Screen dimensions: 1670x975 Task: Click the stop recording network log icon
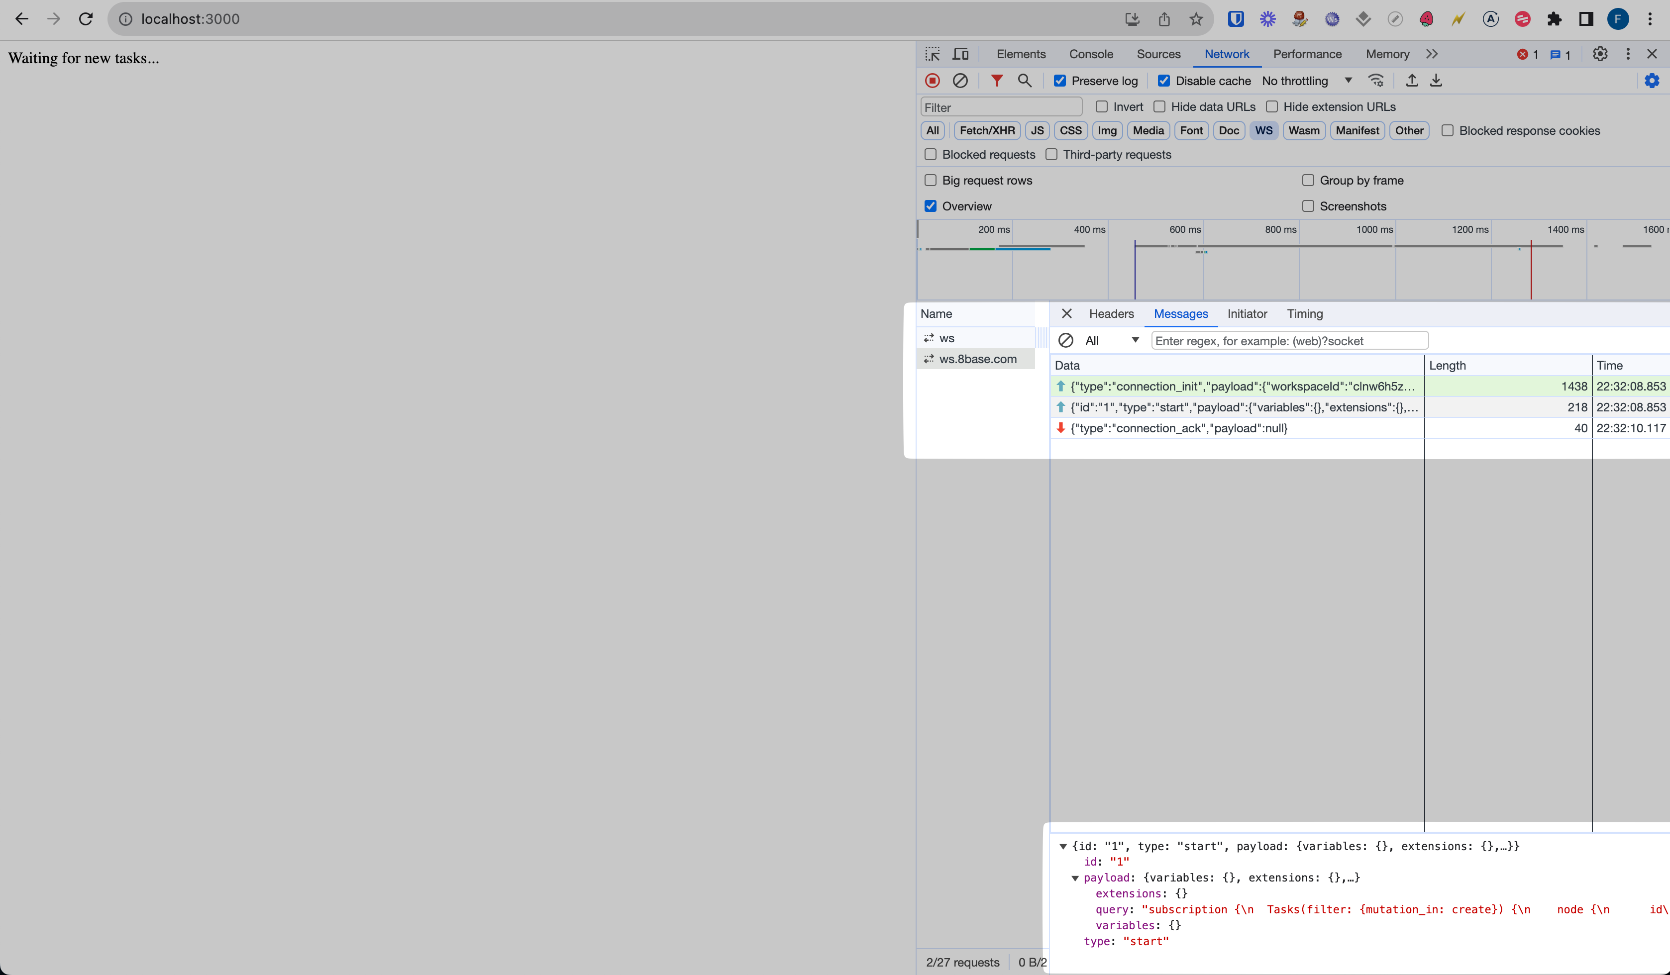(933, 81)
